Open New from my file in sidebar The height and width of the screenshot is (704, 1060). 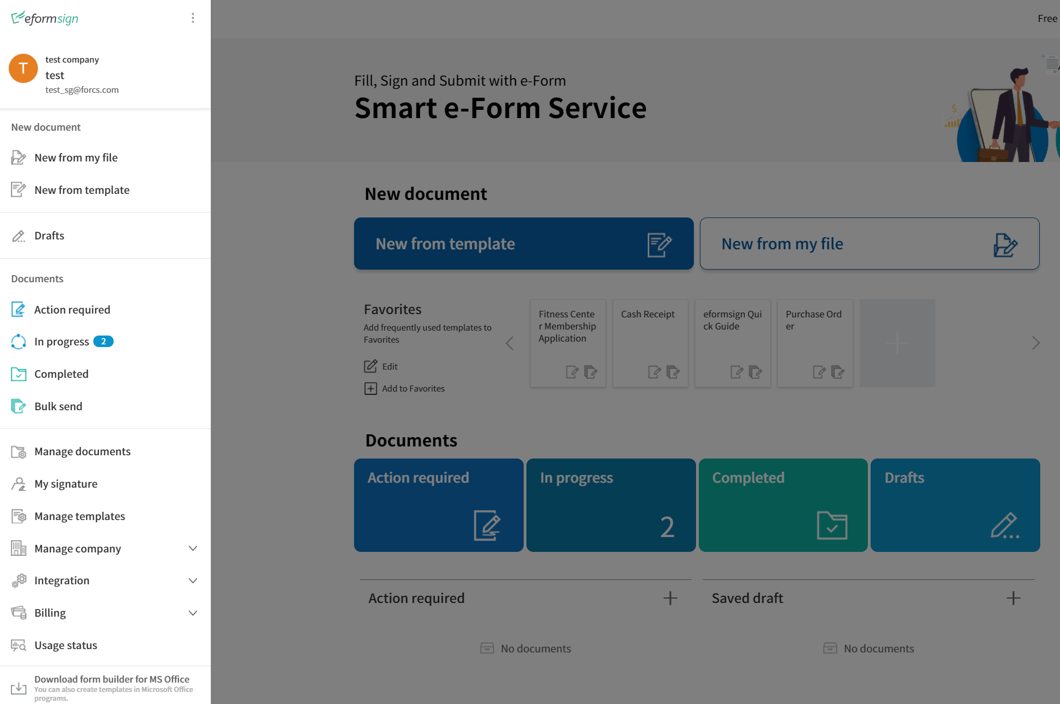coord(105,158)
